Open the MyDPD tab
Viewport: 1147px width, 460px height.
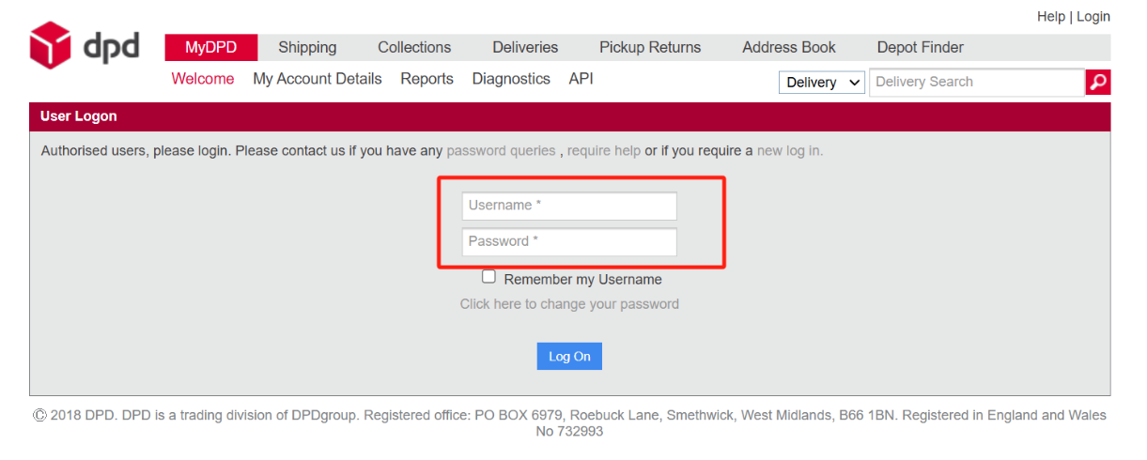[x=210, y=48]
